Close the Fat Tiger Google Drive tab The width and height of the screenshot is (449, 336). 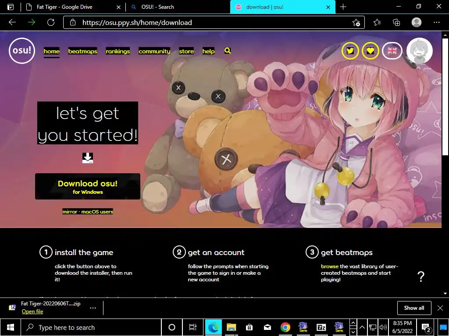tap(118, 7)
